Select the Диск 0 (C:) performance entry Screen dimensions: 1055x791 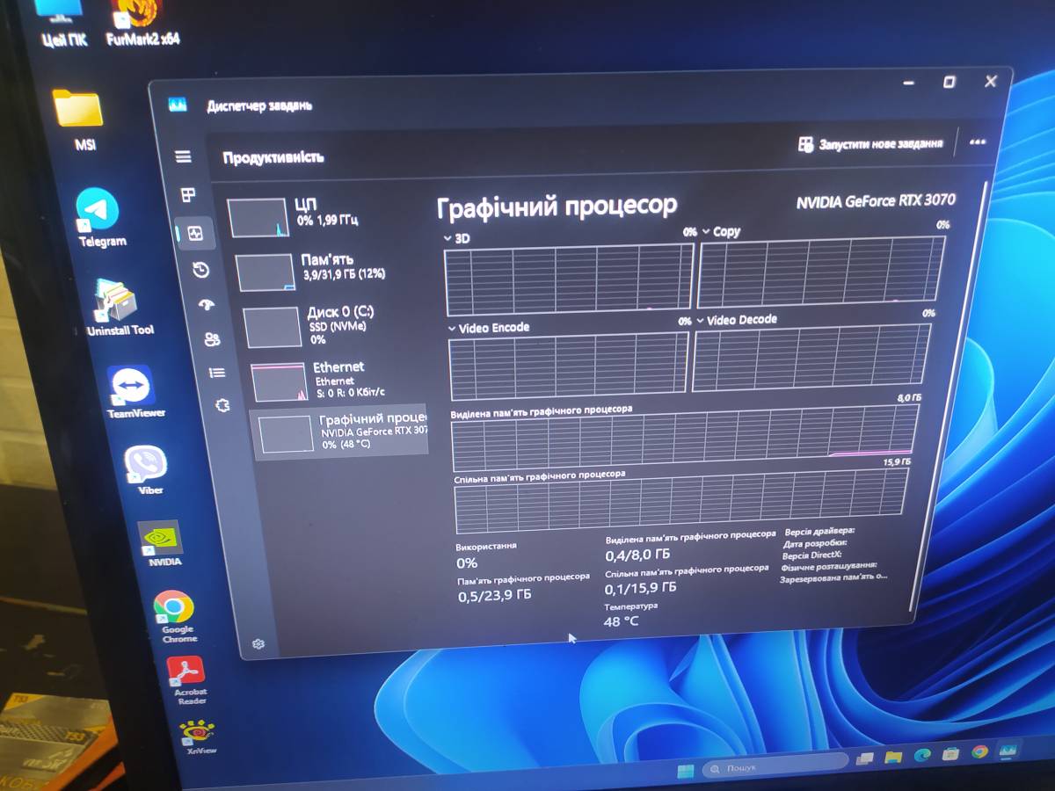coord(330,326)
